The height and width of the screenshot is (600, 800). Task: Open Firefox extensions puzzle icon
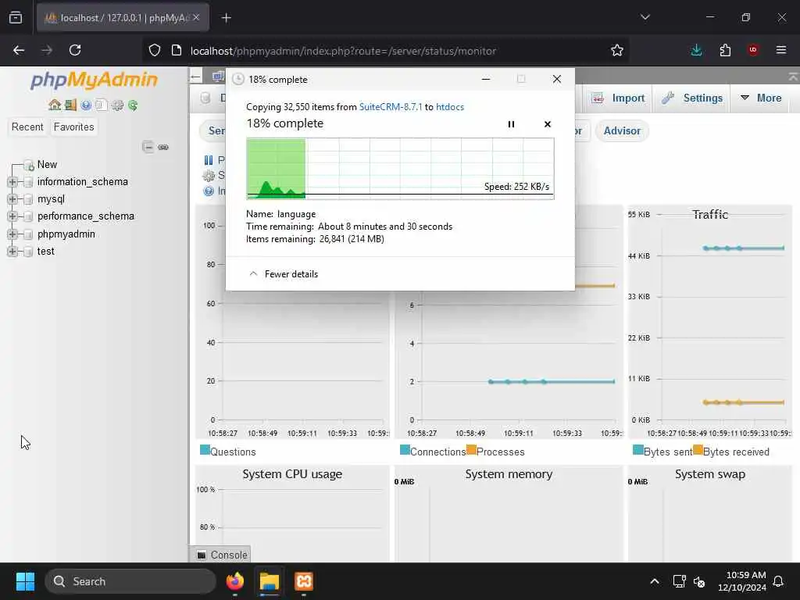725,50
